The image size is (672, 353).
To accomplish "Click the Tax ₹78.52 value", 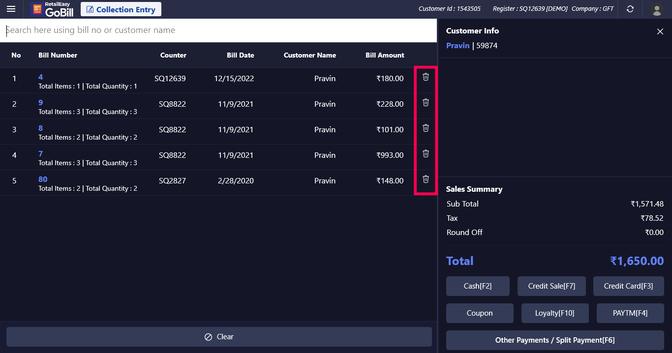I will [652, 218].
